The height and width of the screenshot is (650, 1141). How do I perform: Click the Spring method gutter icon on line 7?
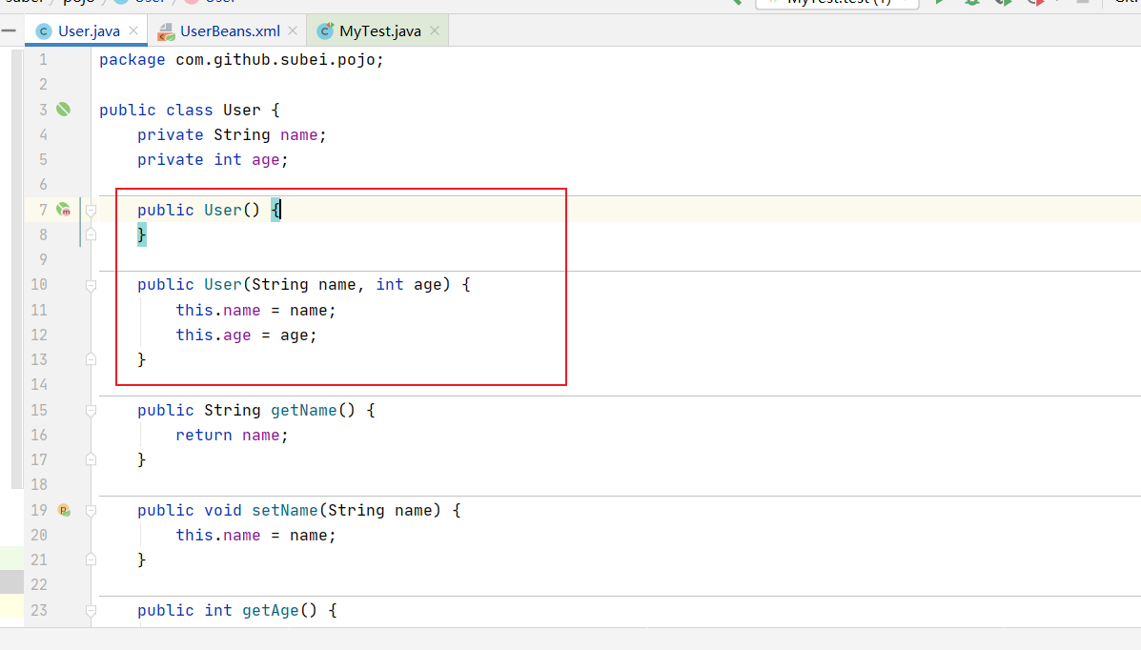(x=64, y=210)
